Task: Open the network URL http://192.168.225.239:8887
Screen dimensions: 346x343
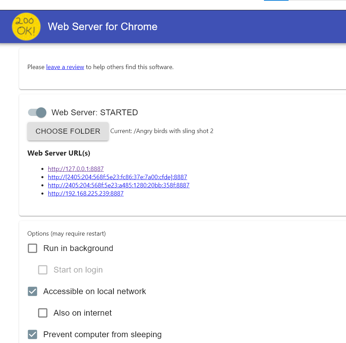Action: (85, 193)
